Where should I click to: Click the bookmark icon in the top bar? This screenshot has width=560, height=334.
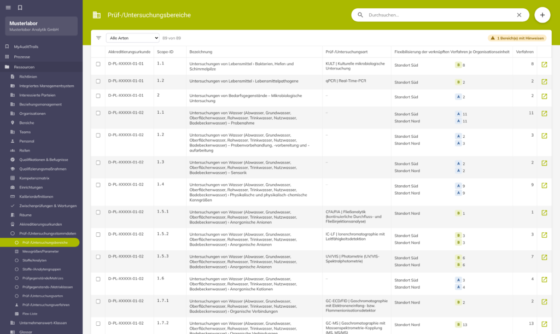pos(20,8)
